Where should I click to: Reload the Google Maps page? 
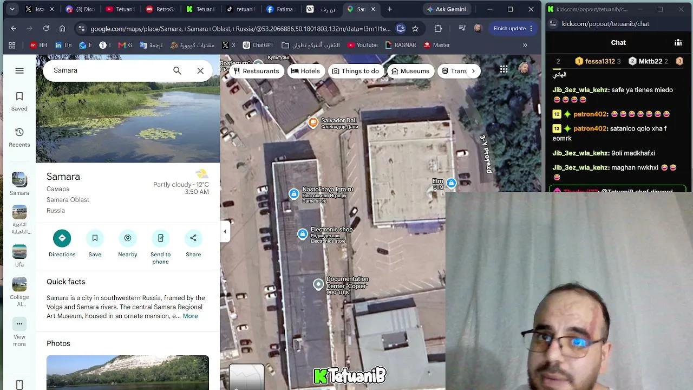46,28
